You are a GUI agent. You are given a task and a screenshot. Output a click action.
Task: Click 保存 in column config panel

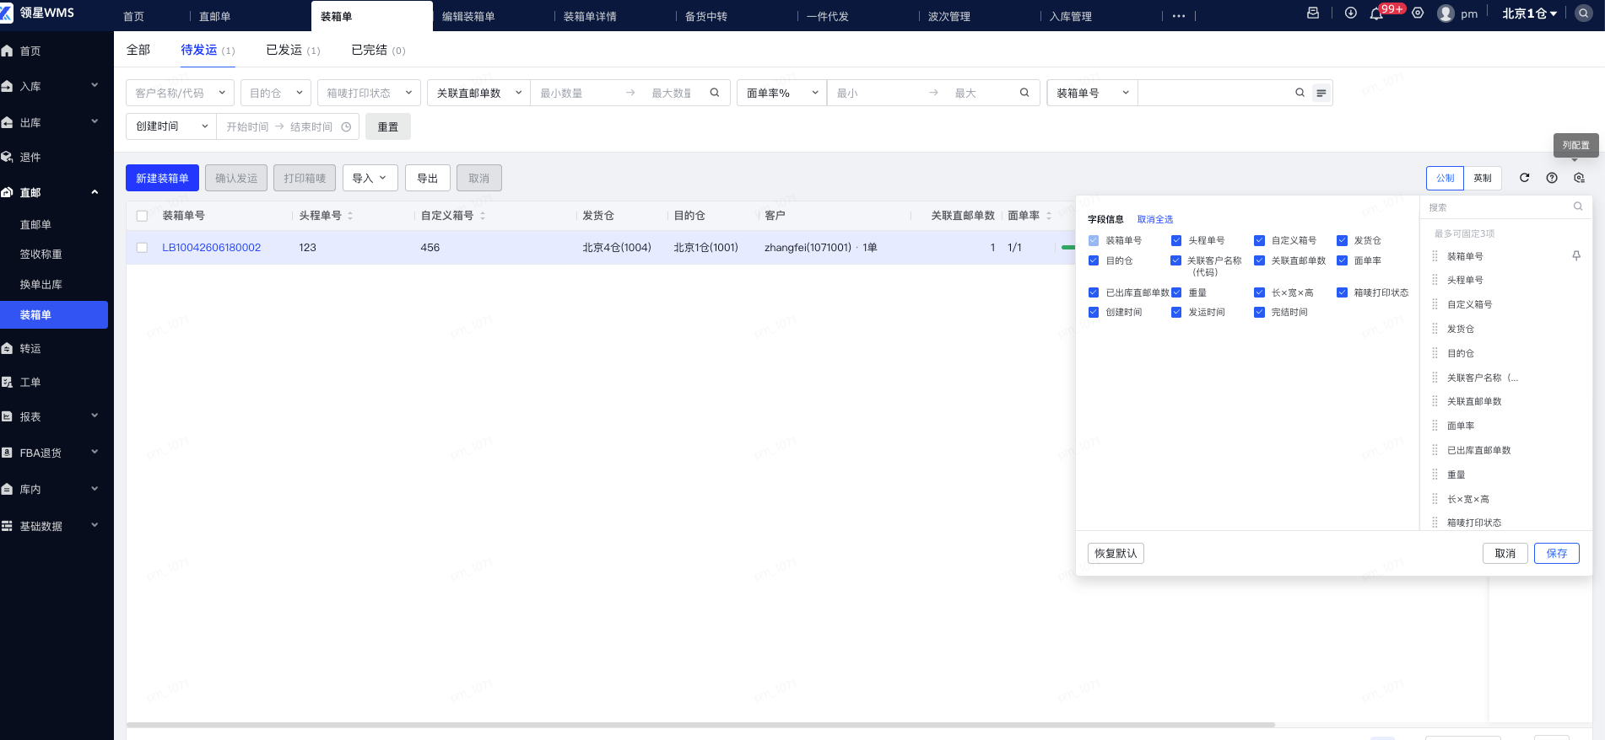[1557, 553]
